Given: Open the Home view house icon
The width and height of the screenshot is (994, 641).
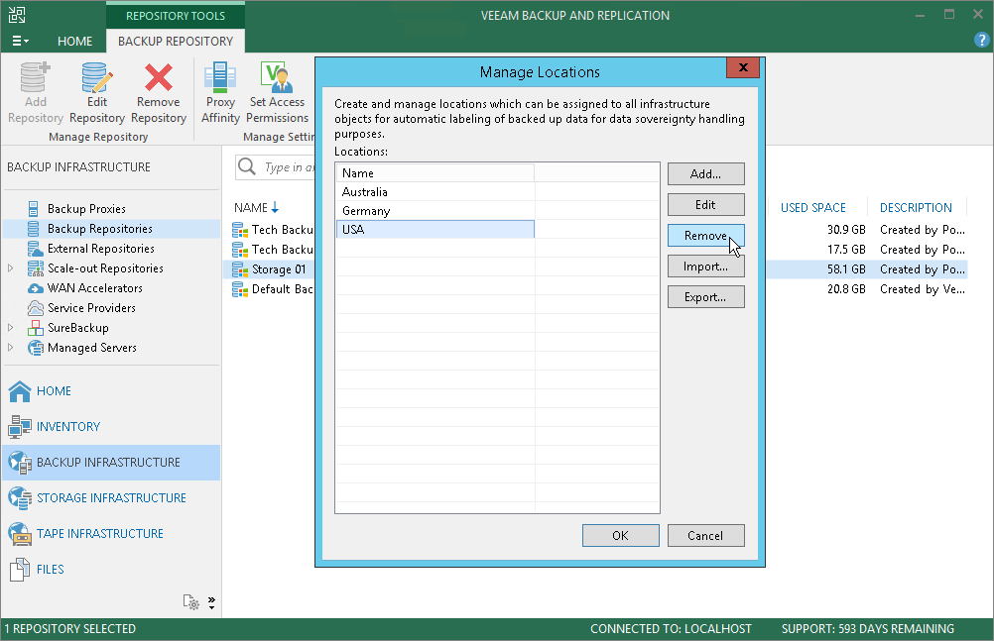Looking at the screenshot, I should 20,391.
